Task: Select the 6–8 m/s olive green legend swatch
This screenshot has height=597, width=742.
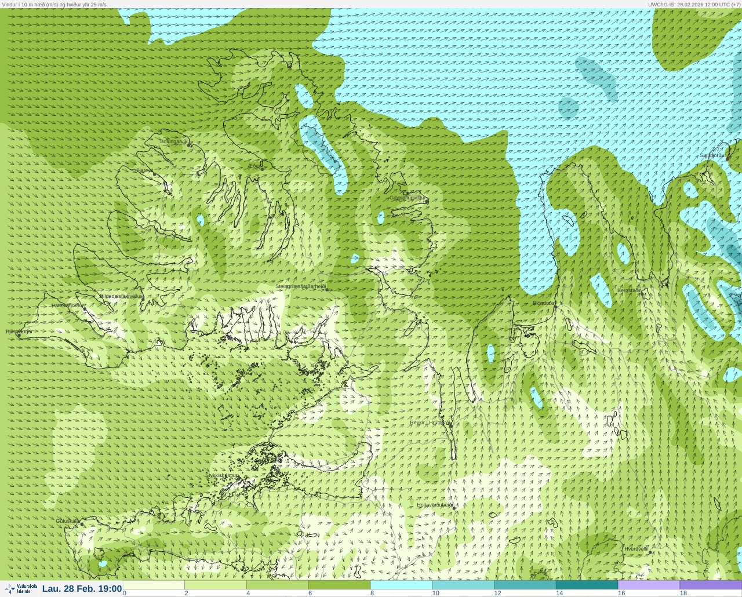Action: [x=340, y=585]
